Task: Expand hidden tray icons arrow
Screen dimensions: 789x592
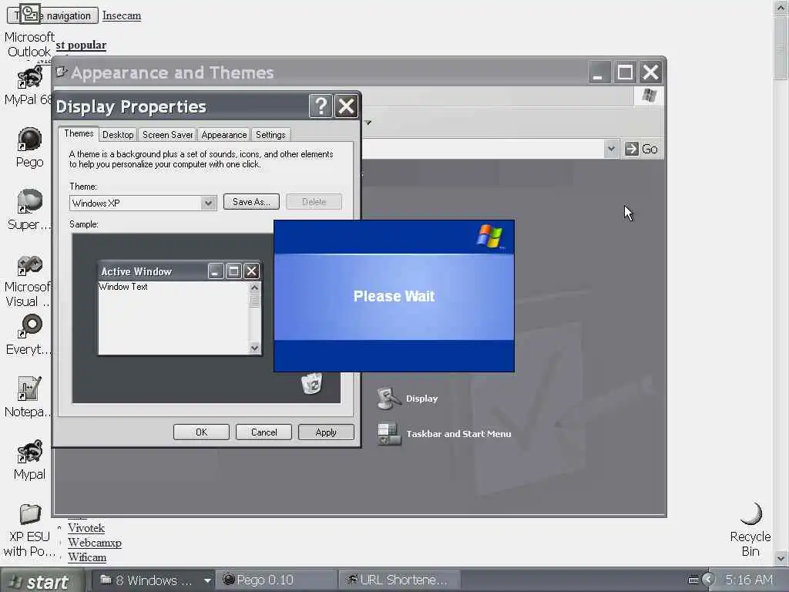Action: [709, 580]
